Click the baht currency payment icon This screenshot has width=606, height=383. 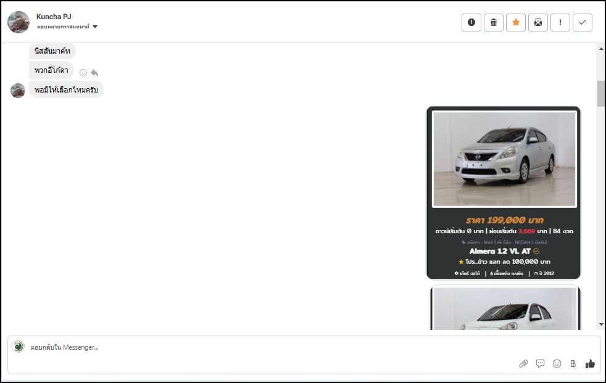tap(573, 364)
